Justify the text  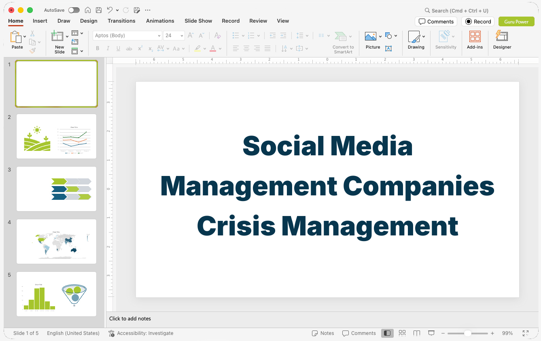[267, 49]
